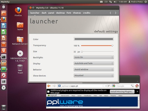Open the sound volume indicator
Viewport: 148px width, 111px height.
[x=115, y=2]
